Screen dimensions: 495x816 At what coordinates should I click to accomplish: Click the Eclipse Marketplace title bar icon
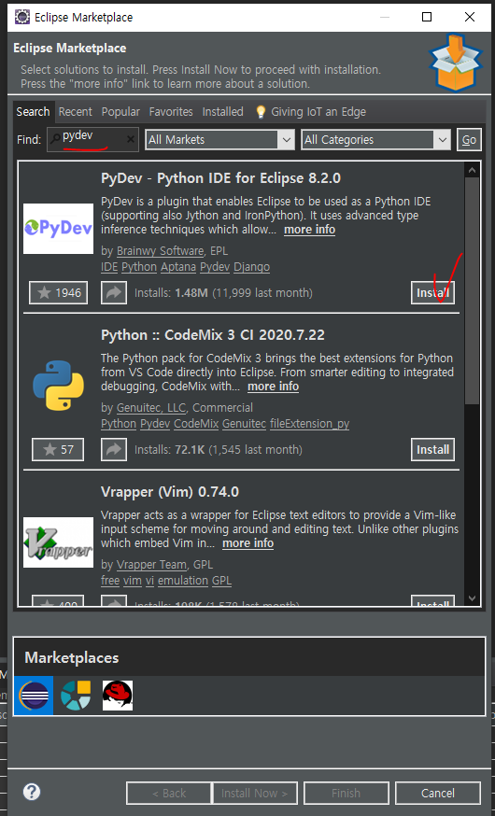[x=21, y=17]
